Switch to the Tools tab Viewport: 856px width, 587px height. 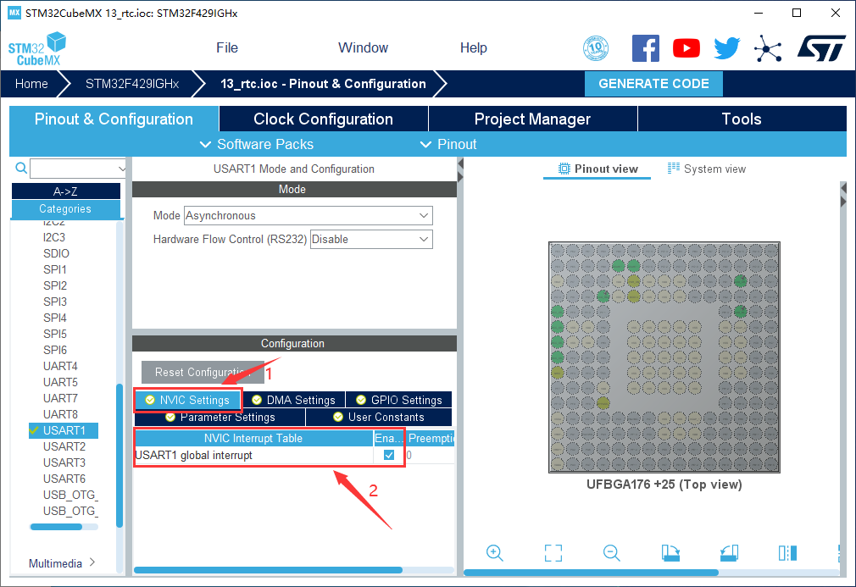click(x=742, y=119)
